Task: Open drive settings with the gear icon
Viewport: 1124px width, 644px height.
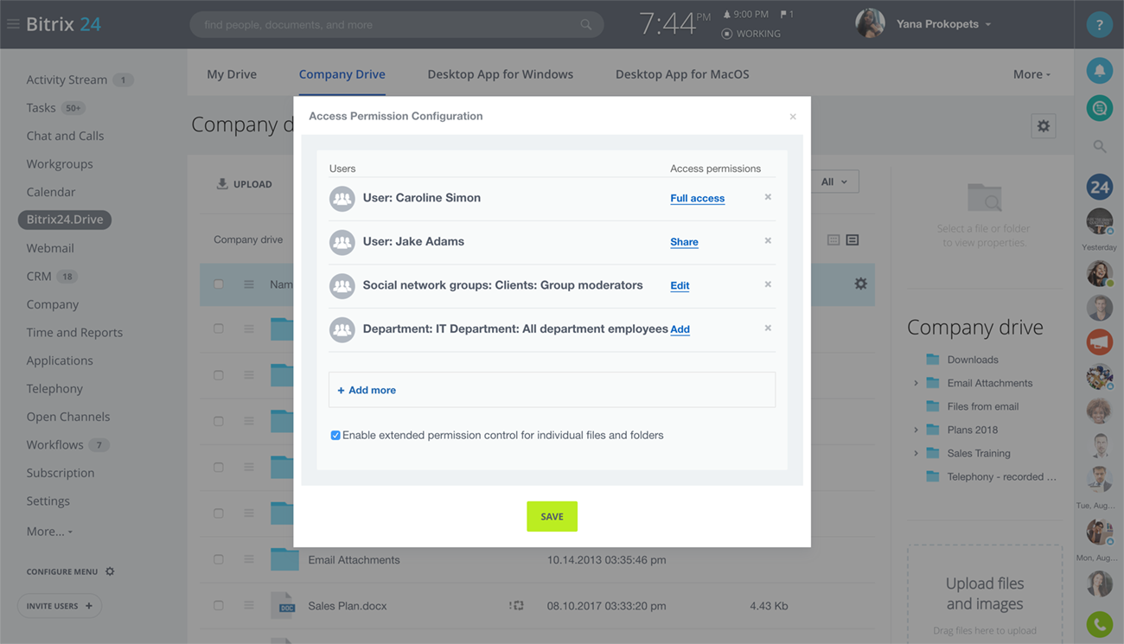Action: click(x=1044, y=125)
